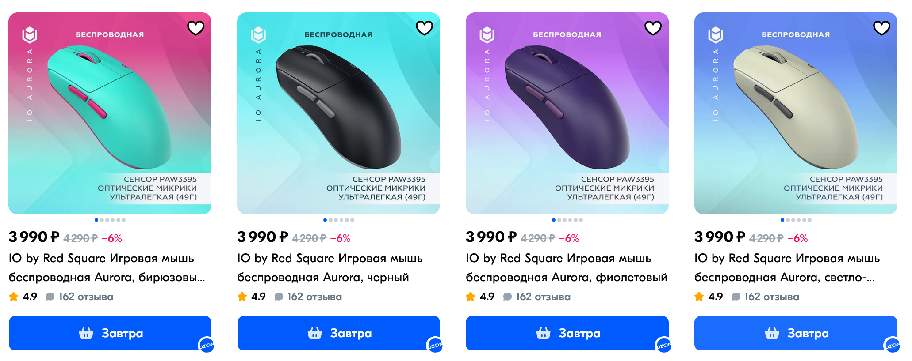Add purple mouse to cart with Завтра button

567,333
